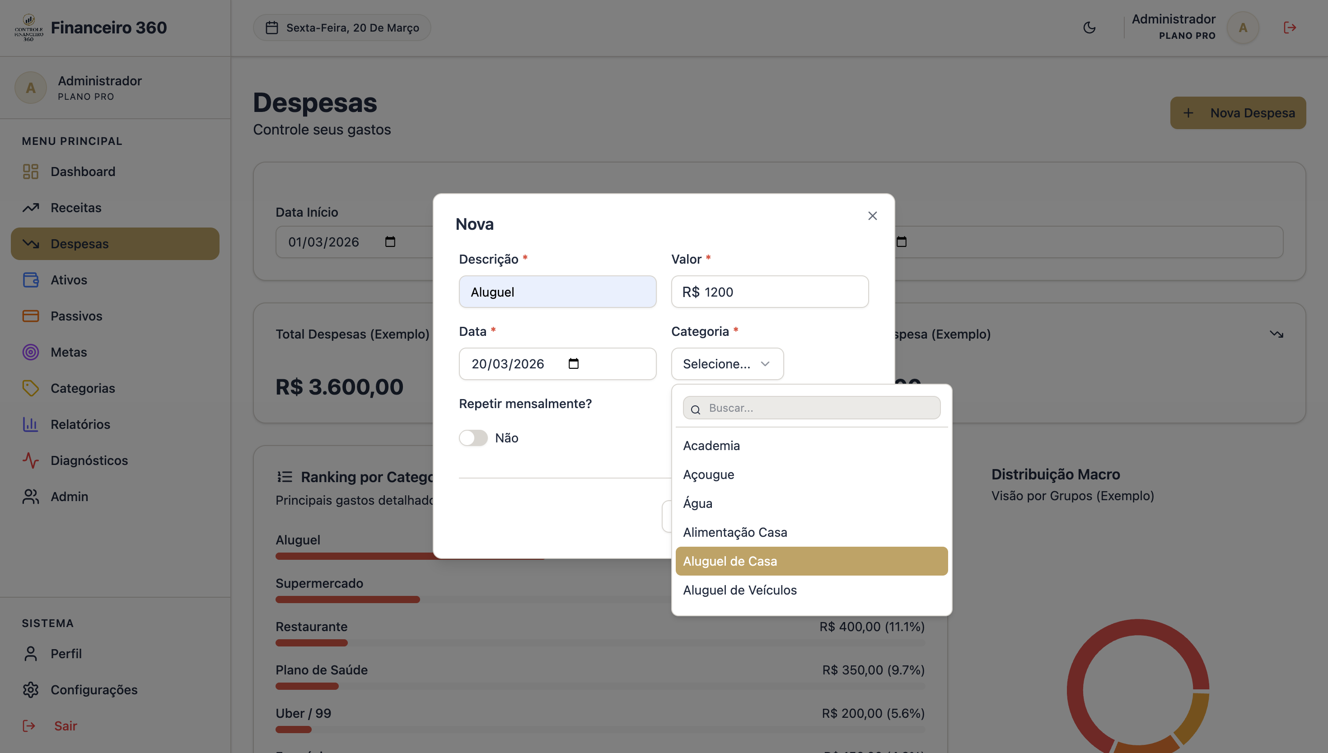Click the logout icon in header
This screenshot has height=753, width=1328.
coord(1290,28)
